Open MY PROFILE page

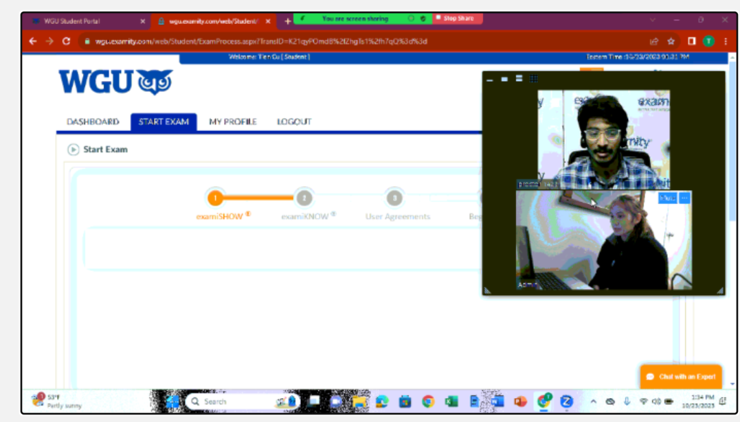233,121
